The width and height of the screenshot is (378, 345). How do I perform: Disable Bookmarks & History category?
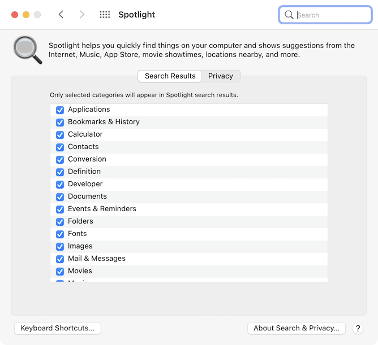pyautogui.click(x=60, y=123)
